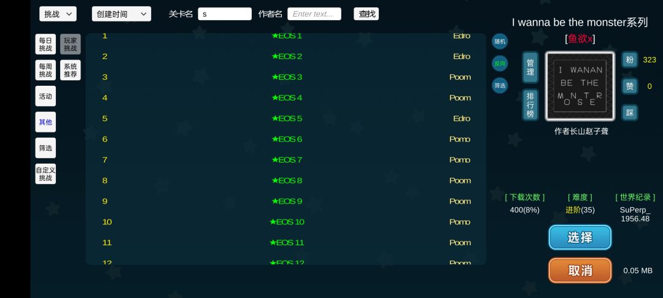Open the 活动 section
This screenshot has height=298, width=663.
(x=45, y=96)
